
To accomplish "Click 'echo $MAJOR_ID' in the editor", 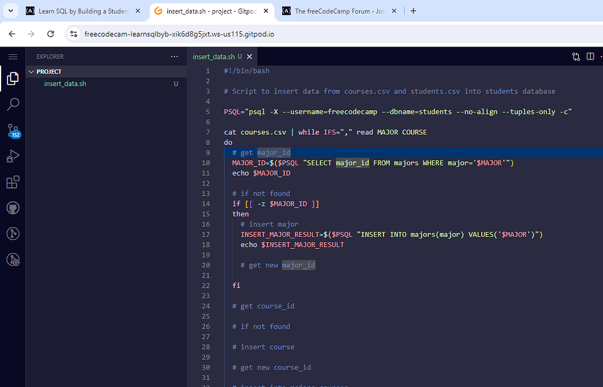I will pyautogui.click(x=261, y=173).
